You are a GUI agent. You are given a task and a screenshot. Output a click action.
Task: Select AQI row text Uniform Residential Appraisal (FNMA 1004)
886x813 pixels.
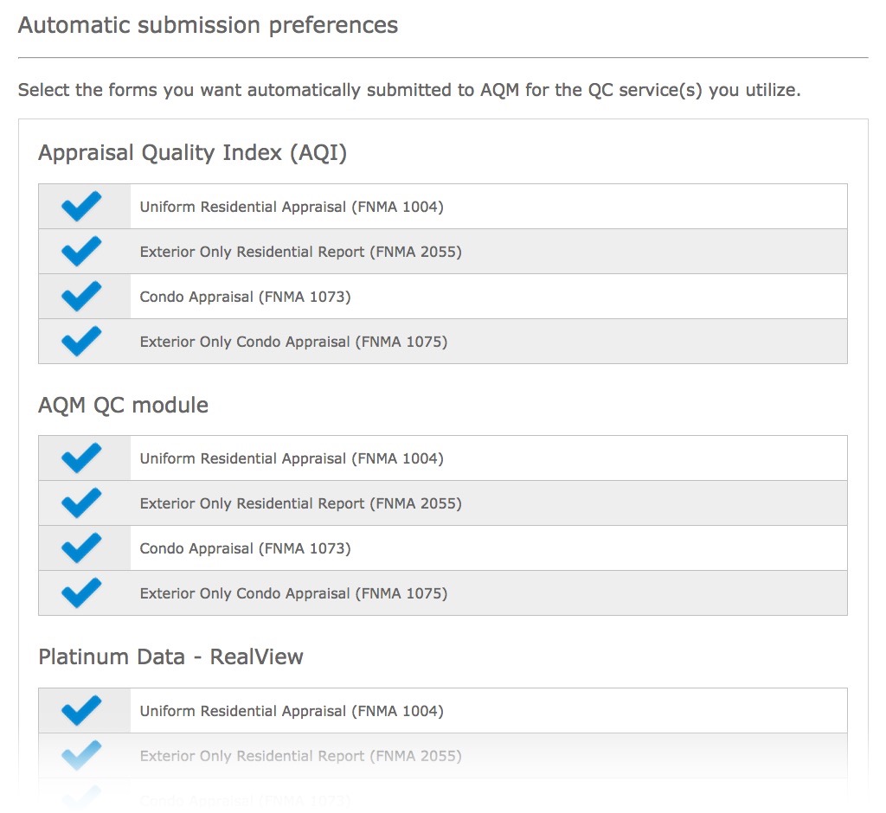click(292, 207)
